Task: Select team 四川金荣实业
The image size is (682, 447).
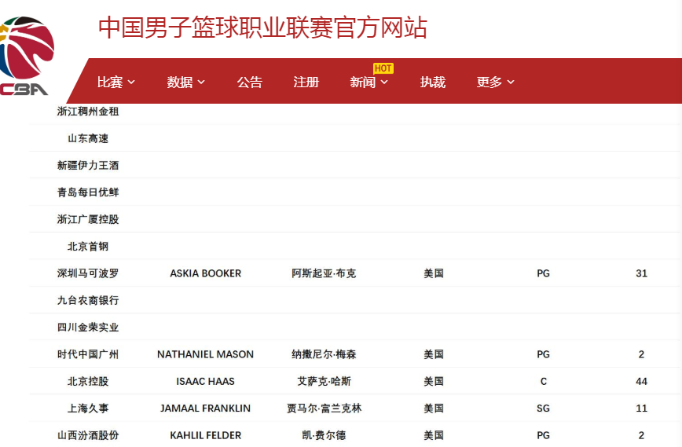Action: [x=88, y=327]
